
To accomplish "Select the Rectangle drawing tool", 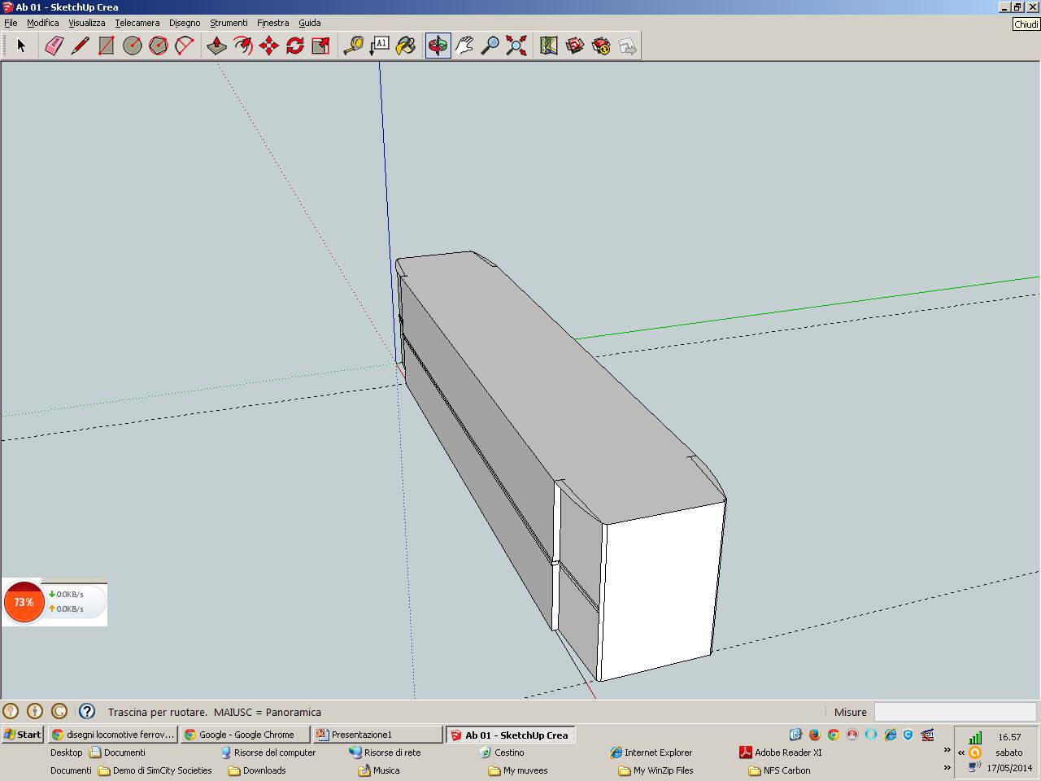I will [106, 46].
